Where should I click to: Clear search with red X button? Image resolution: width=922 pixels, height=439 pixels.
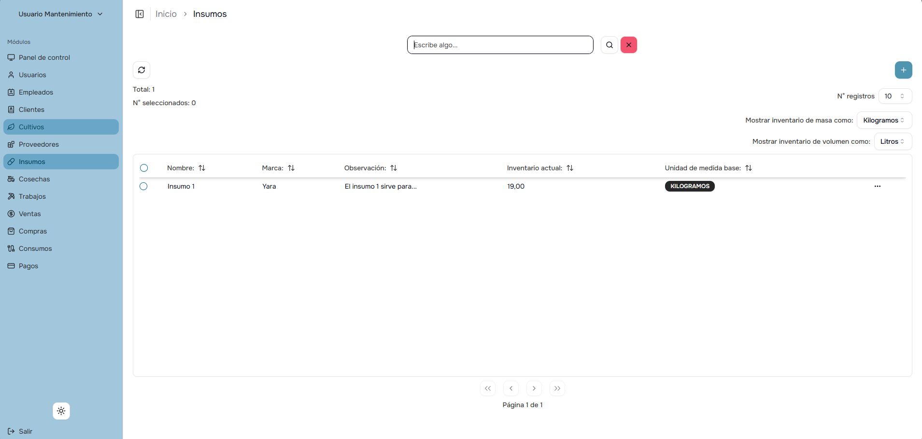tap(629, 45)
